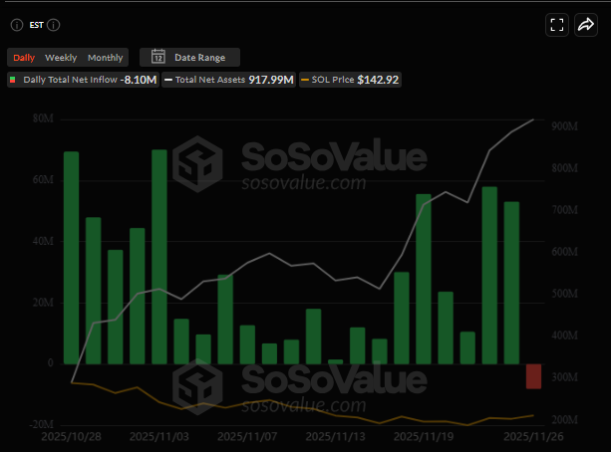The width and height of the screenshot is (611, 452).
Task: Toggle Daily Total Net Inflow series
Action: click(80, 80)
